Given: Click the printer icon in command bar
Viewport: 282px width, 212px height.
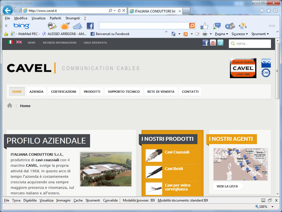Looking at the screenshot, I should pos(205,34).
